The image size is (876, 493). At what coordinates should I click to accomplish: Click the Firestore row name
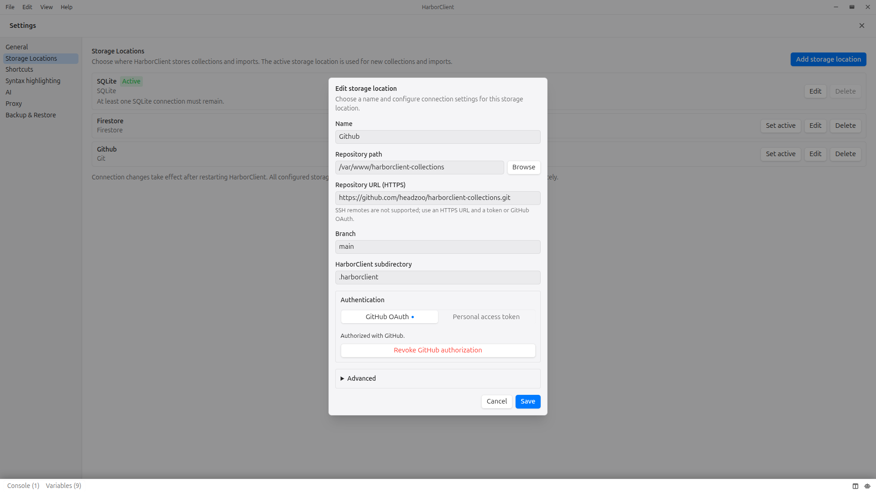coord(110,121)
